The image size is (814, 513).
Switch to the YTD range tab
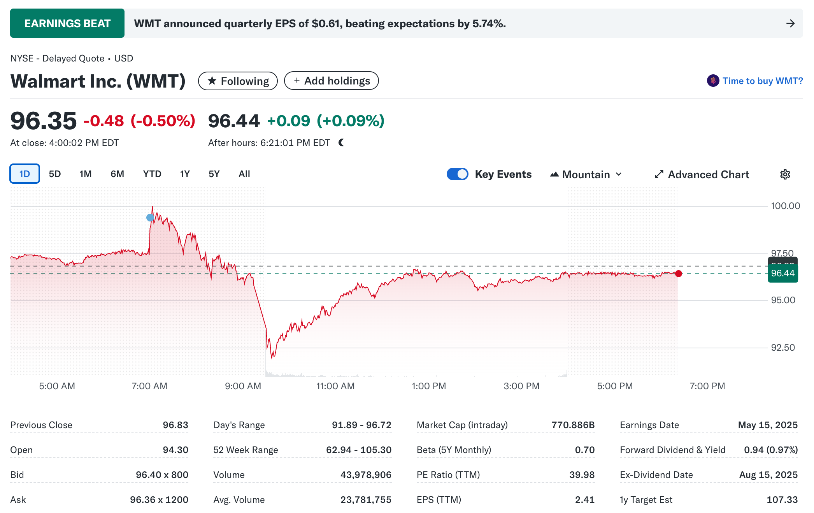coord(152,174)
